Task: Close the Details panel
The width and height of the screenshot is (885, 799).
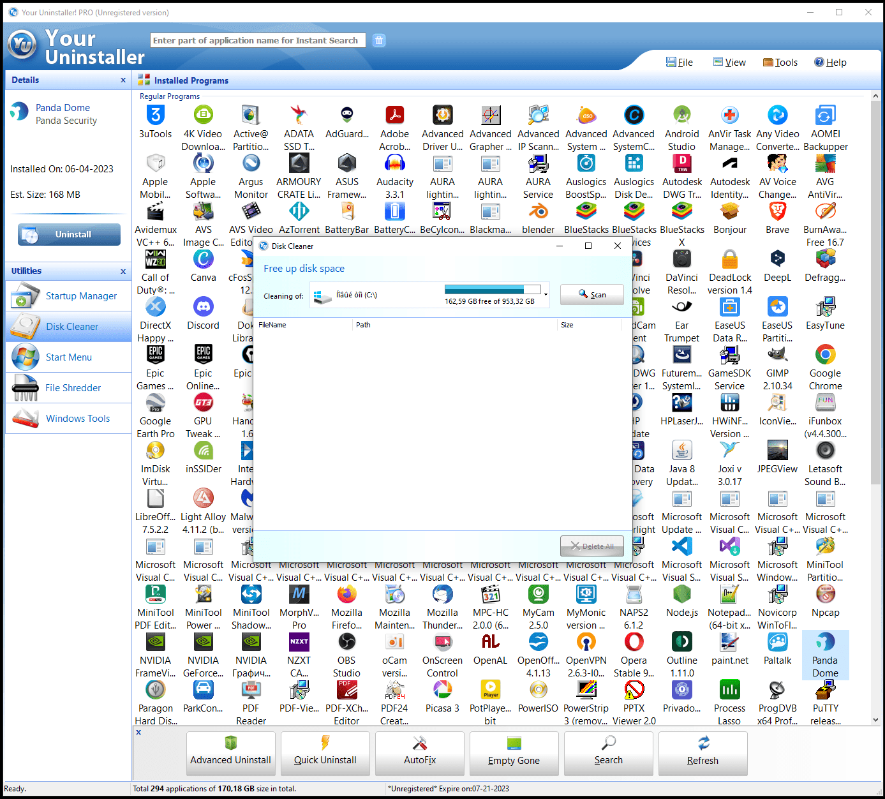Action: (x=123, y=80)
